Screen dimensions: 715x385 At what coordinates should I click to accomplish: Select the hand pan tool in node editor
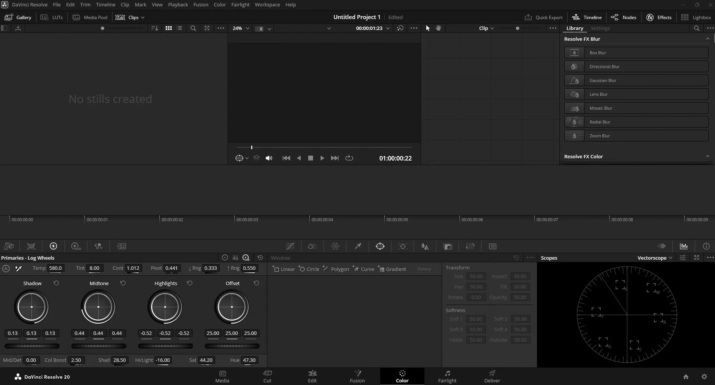pyautogui.click(x=438, y=28)
